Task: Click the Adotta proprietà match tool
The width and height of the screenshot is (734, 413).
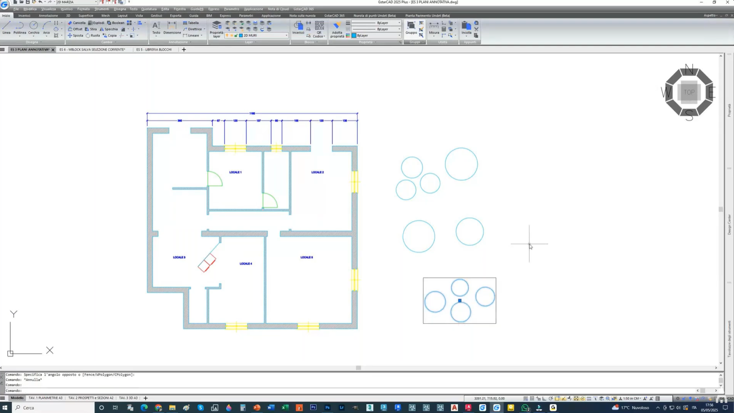Action: [337, 29]
